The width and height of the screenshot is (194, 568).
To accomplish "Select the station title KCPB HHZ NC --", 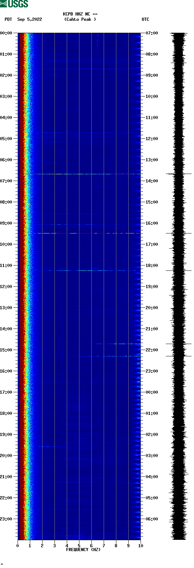I will (80, 14).
